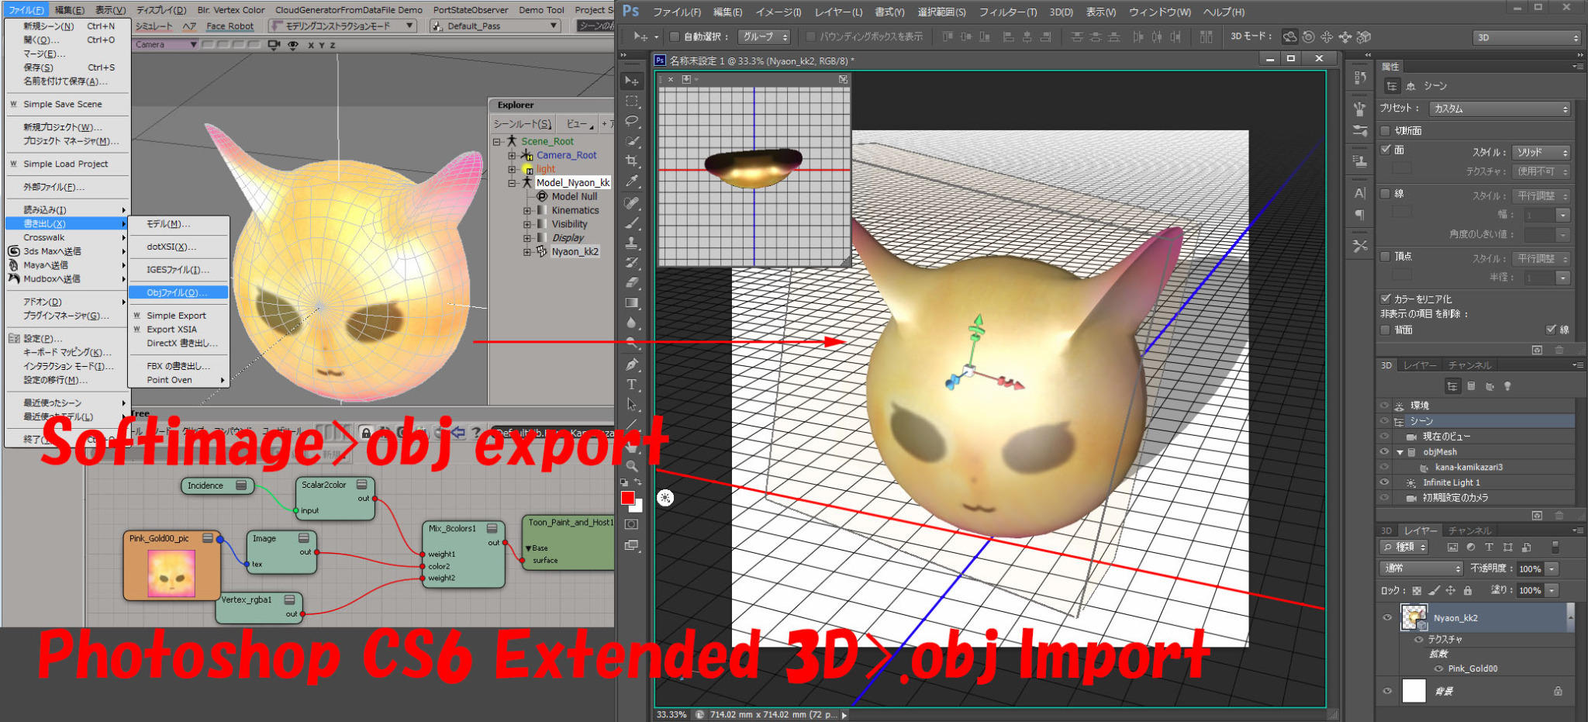Toggle 自動選択 checkbox in options bar

pyautogui.click(x=675, y=36)
